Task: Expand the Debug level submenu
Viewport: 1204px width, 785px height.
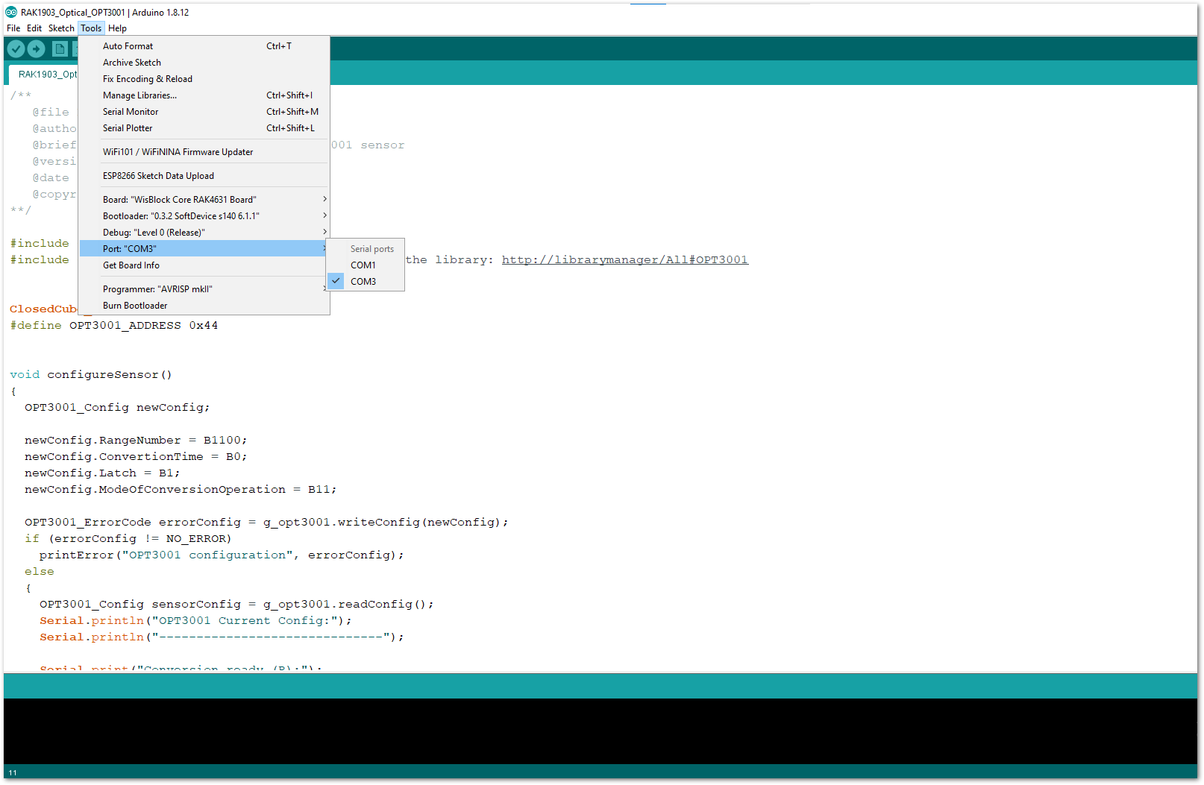Action: pyautogui.click(x=204, y=233)
